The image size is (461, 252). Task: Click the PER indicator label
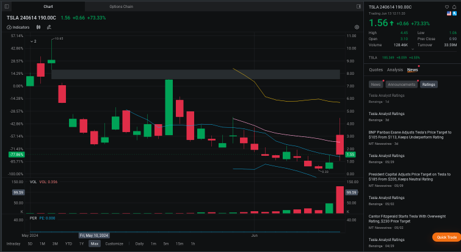tap(33, 219)
